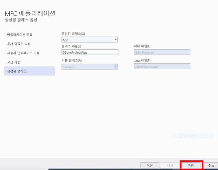Click the .cpp 파일 GdnnProject.cpp field
Viewport: 218px width, 170px height.
point(162,66)
